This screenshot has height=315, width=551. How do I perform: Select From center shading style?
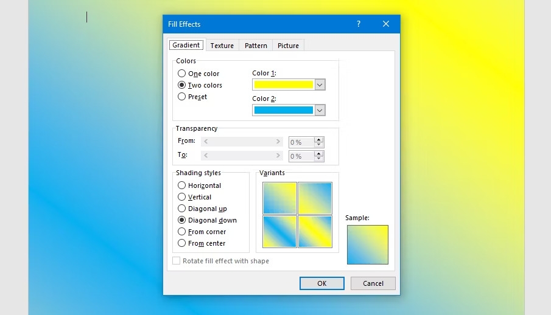click(x=202, y=243)
